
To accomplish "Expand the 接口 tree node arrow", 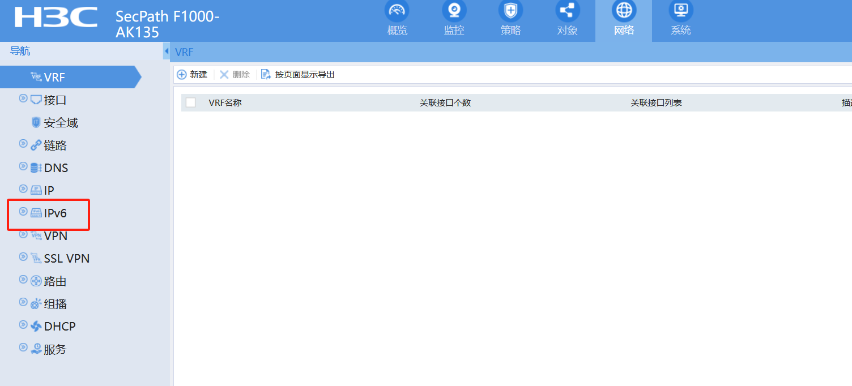I will tap(23, 98).
